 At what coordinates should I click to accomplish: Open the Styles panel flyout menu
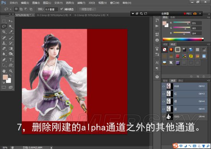(x=208, y=44)
